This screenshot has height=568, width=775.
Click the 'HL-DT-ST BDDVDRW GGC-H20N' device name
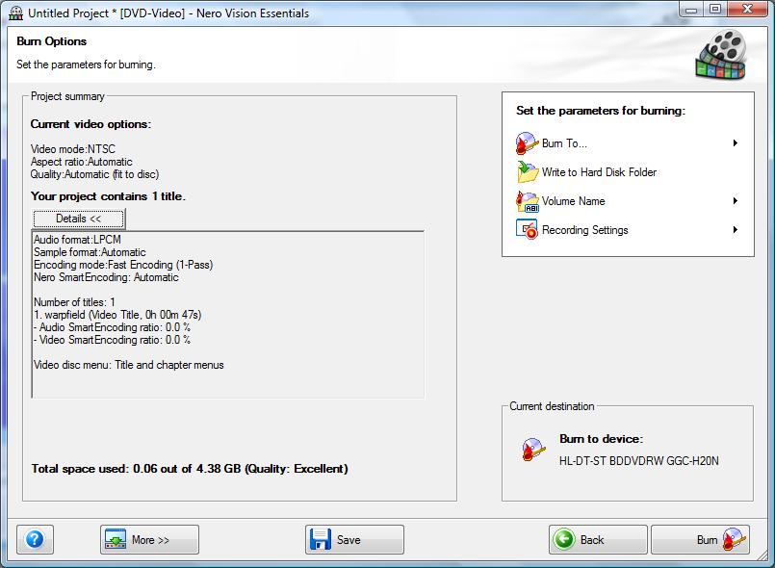pyautogui.click(x=639, y=461)
